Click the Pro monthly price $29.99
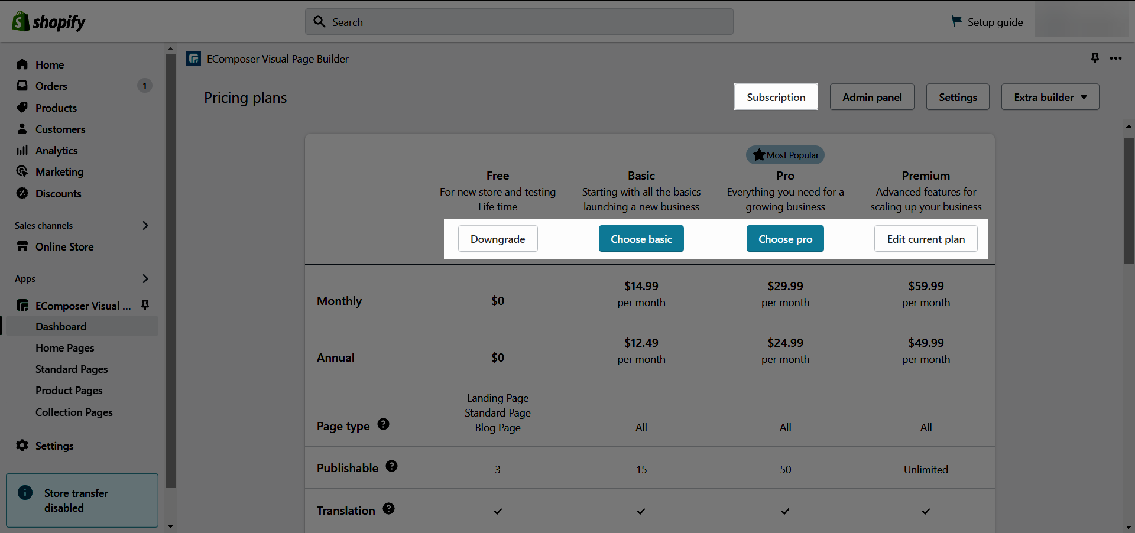 [x=785, y=286]
